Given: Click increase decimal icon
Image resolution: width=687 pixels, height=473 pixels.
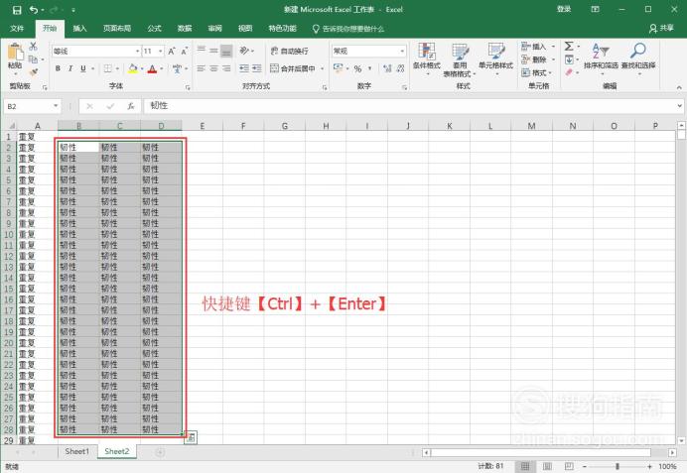Looking at the screenshot, I should [387, 68].
